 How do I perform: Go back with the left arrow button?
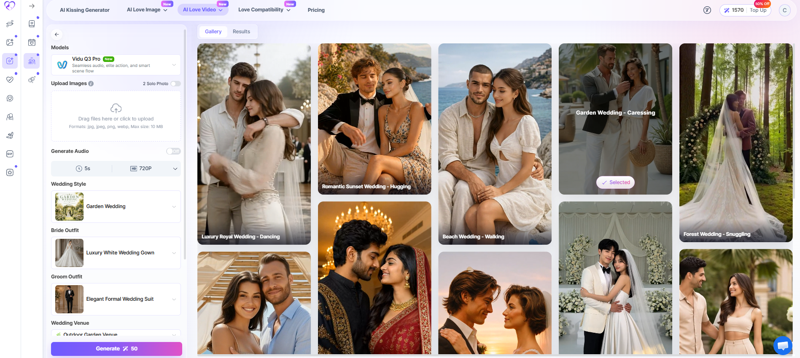coord(57,35)
